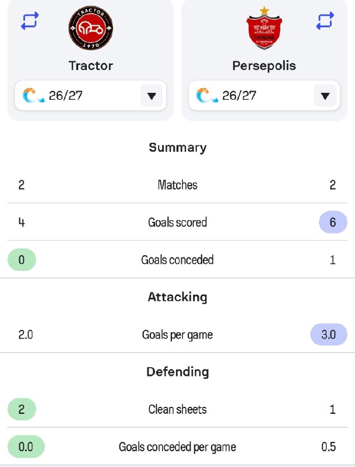Open Tractor season dropdown arrow
Viewport: 355px width, 467px height.
coord(152,96)
